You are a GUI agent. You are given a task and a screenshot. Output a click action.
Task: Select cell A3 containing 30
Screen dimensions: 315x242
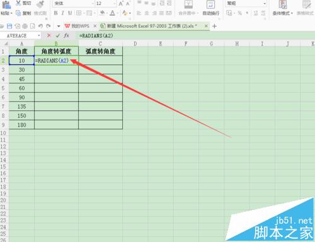pyautogui.click(x=21, y=70)
